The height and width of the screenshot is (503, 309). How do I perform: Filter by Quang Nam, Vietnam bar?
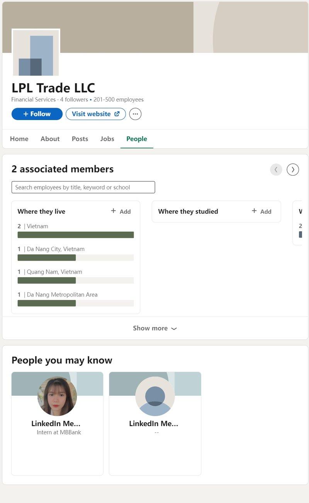coord(76,280)
